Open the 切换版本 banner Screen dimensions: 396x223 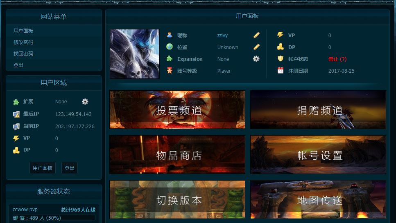177,200
